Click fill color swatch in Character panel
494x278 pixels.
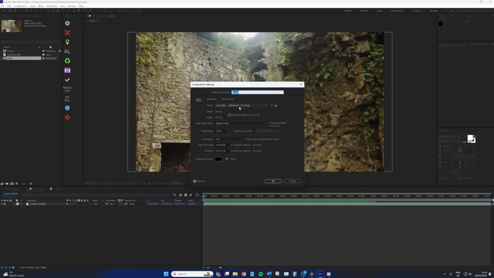[470, 138]
